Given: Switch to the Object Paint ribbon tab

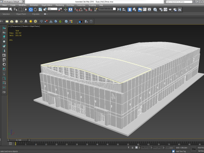Looking at the screenshot, I should (x=21, y=14).
